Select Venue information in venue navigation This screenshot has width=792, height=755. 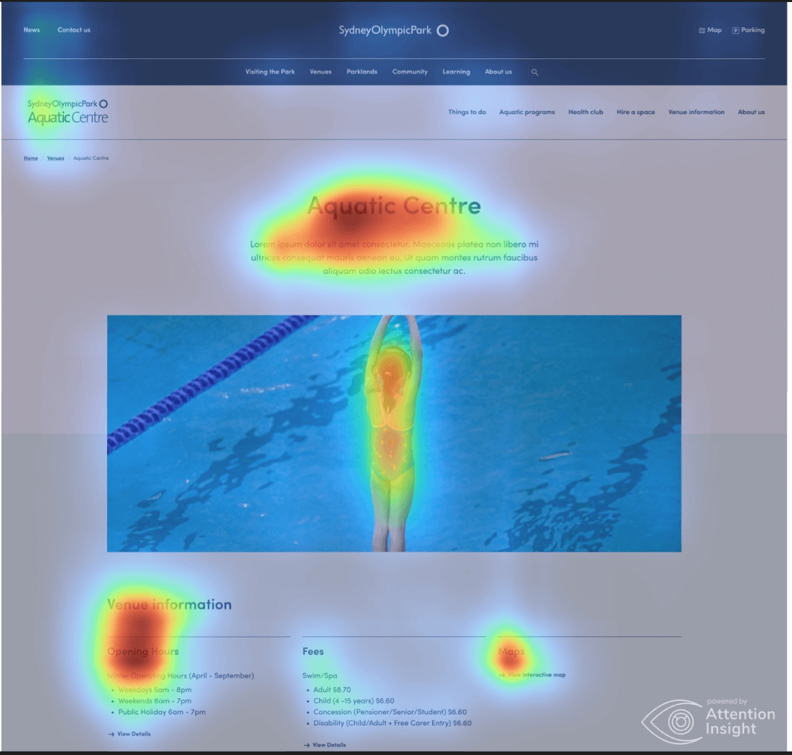696,112
